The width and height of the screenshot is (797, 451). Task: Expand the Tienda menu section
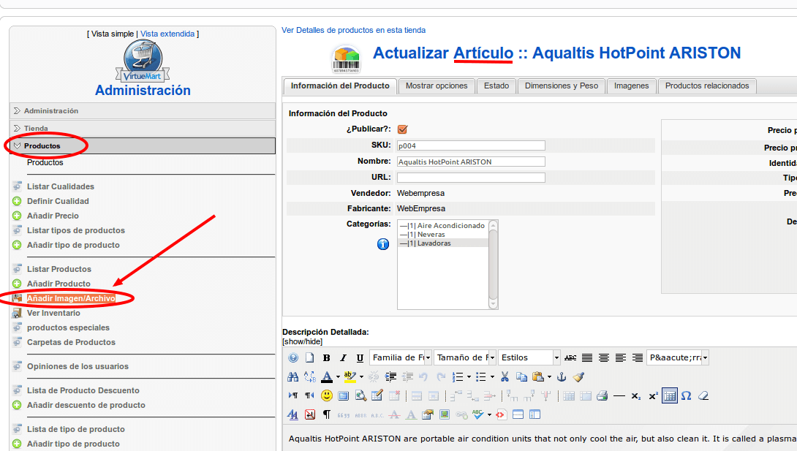pyautogui.click(x=143, y=129)
